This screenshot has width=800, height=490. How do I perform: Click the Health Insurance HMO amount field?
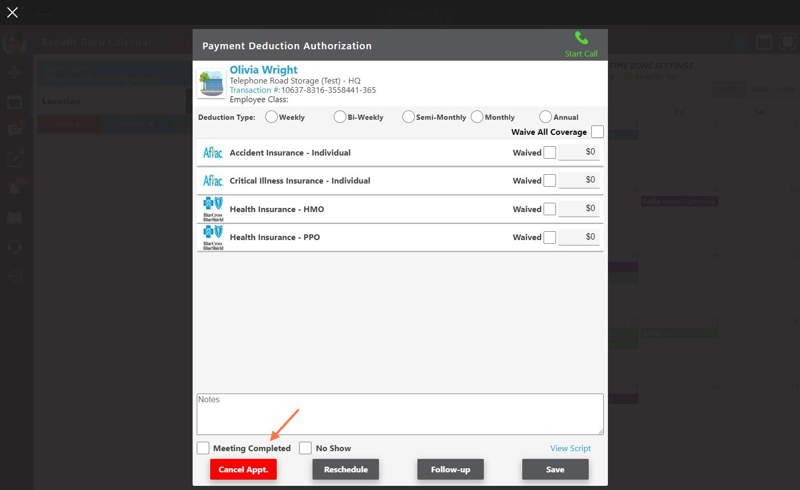(579, 208)
